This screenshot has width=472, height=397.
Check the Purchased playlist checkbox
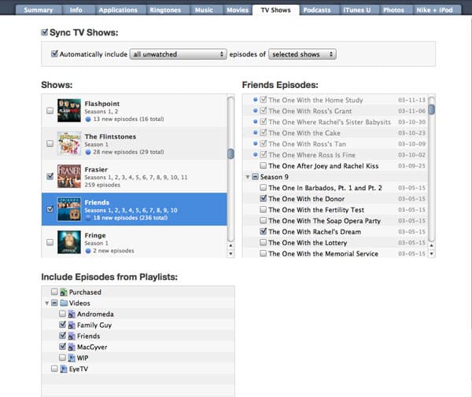coord(54,292)
